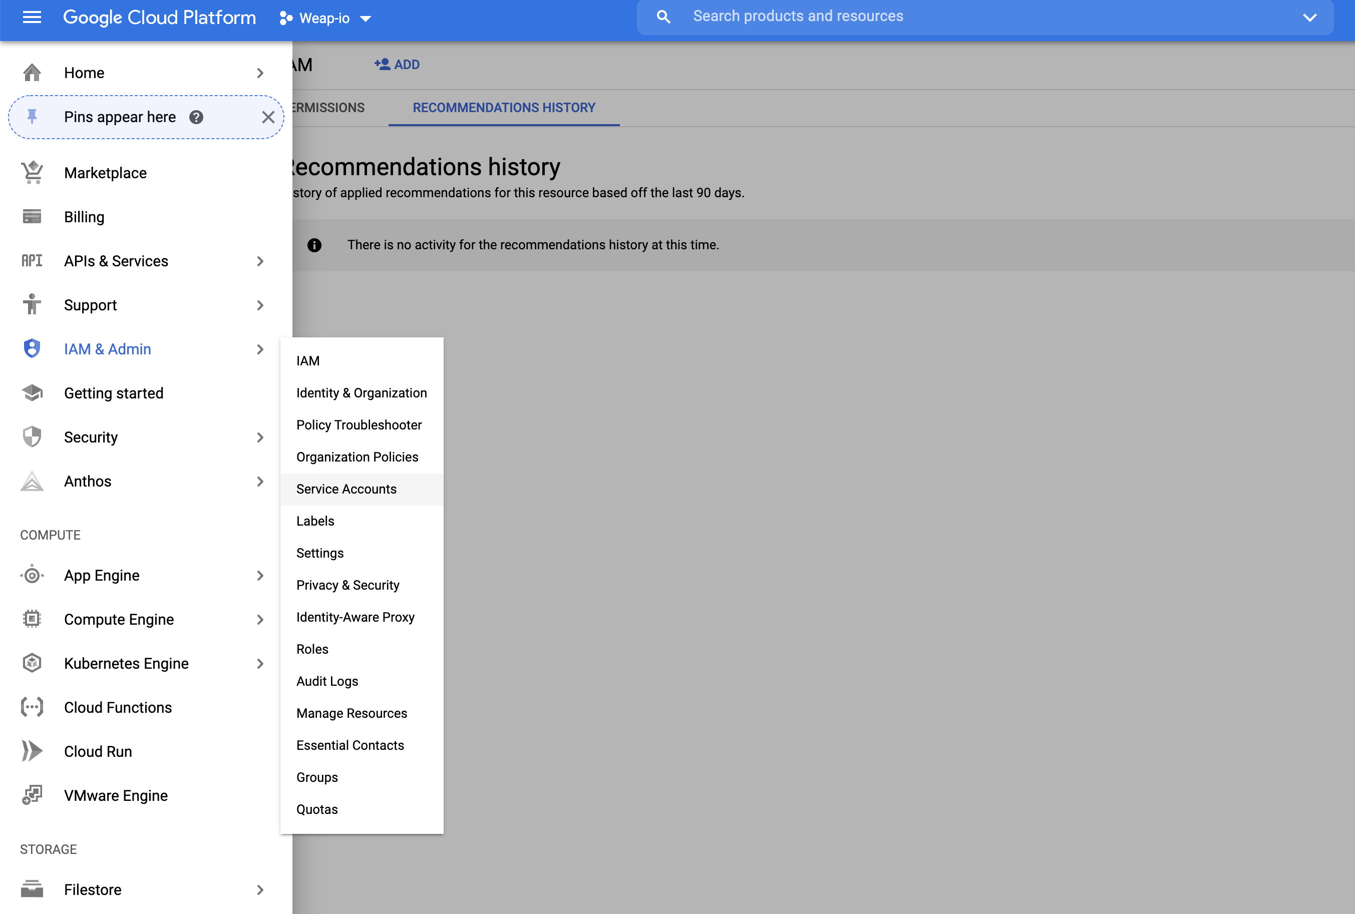
Task: Open Policy Troubleshooter
Action: tap(362, 425)
